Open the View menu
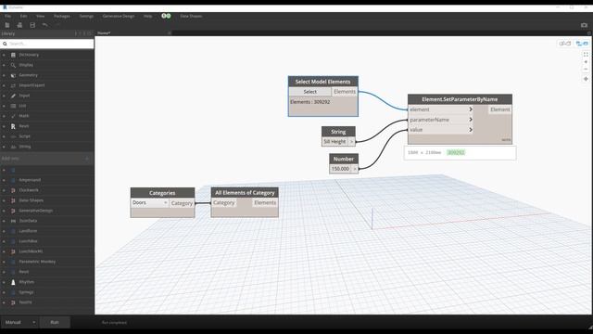The height and width of the screenshot is (334, 593). pos(40,17)
